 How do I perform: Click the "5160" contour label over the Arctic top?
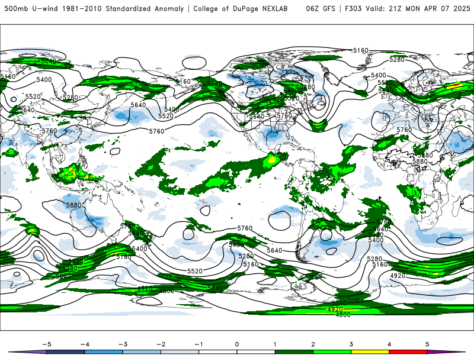point(361,50)
